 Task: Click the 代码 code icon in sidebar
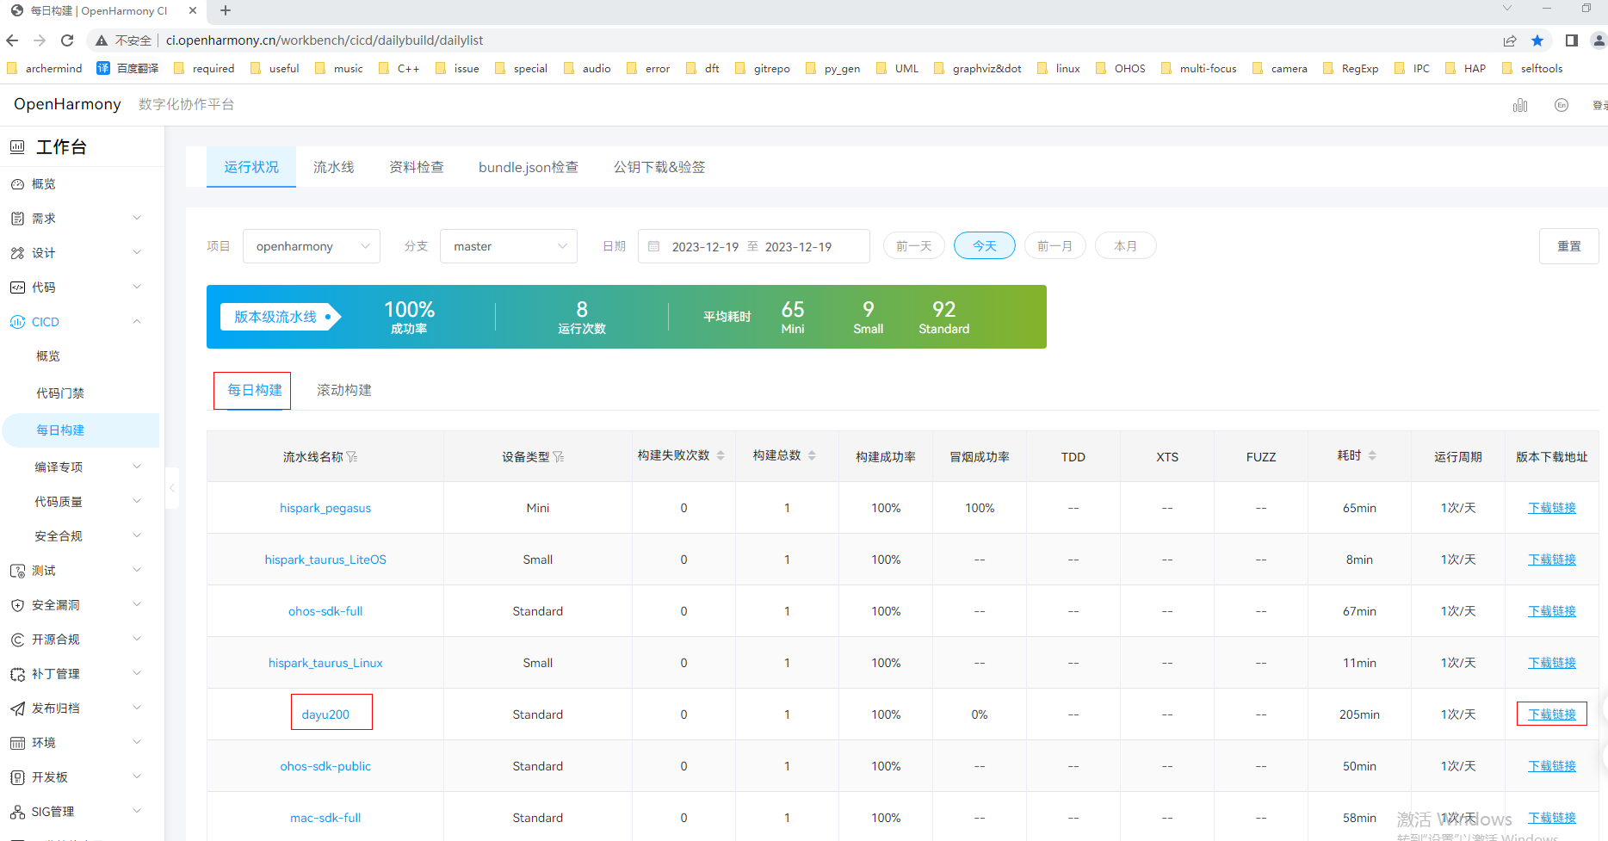(x=17, y=288)
